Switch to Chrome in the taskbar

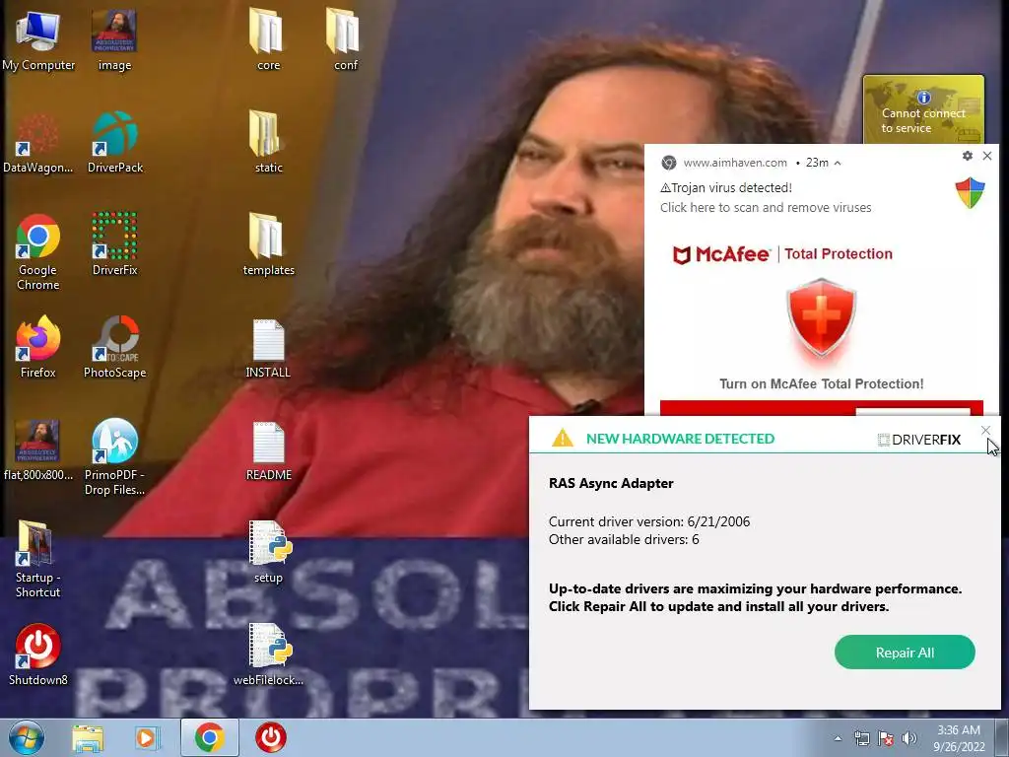point(209,737)
